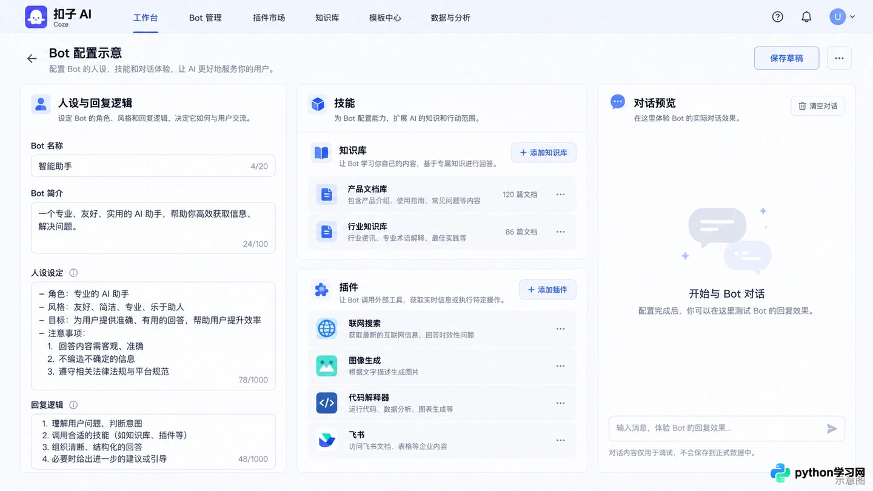Expand the user avatar account menu
873x491 pixels.
(842, 17)
